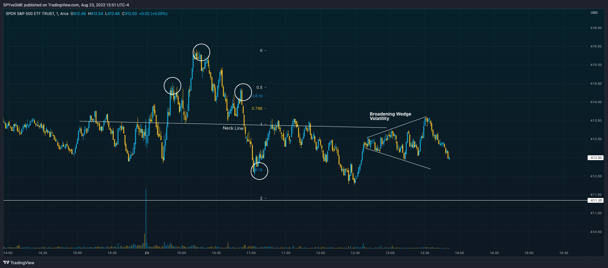Click the Fibonacci 1 level label

pos(261,124)
